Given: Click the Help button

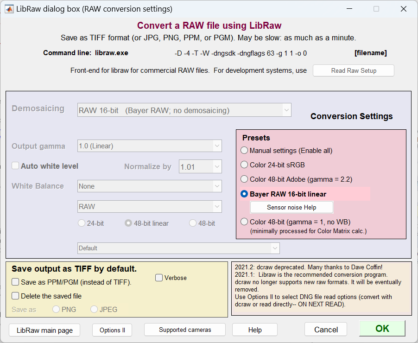Looking at the screenshot, I should (255, 330).
